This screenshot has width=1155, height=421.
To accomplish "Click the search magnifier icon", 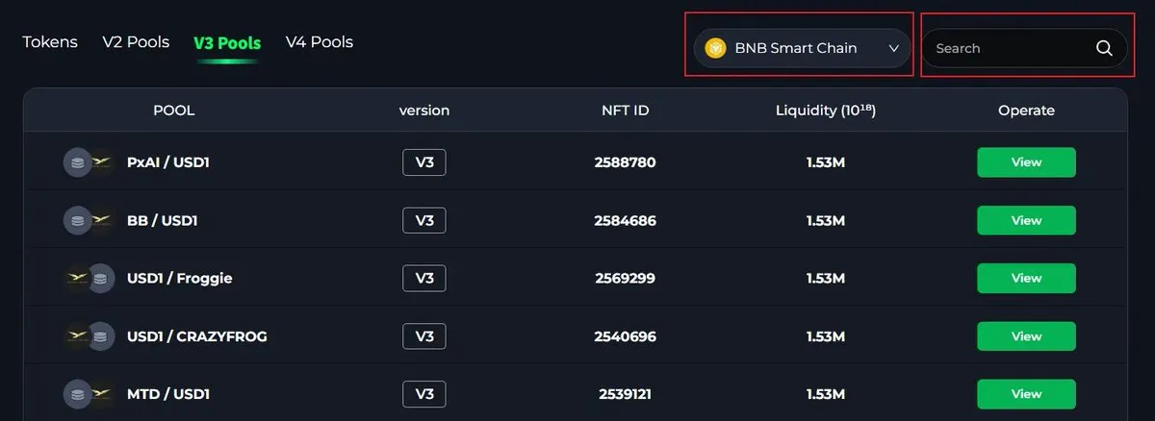I will click(1104, 48).
